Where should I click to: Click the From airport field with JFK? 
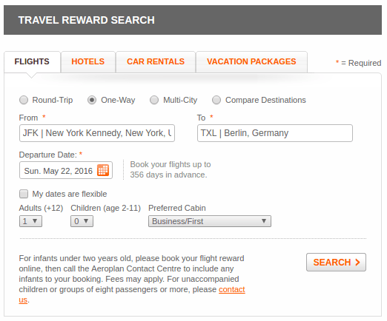[x=97, y=133]
